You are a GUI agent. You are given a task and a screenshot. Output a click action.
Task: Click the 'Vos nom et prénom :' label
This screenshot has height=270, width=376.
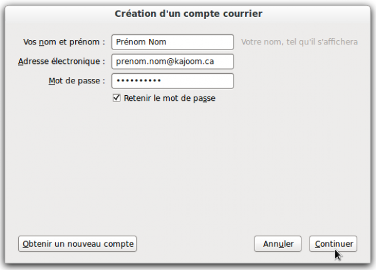pyautogui.click(x=64, y=42)
